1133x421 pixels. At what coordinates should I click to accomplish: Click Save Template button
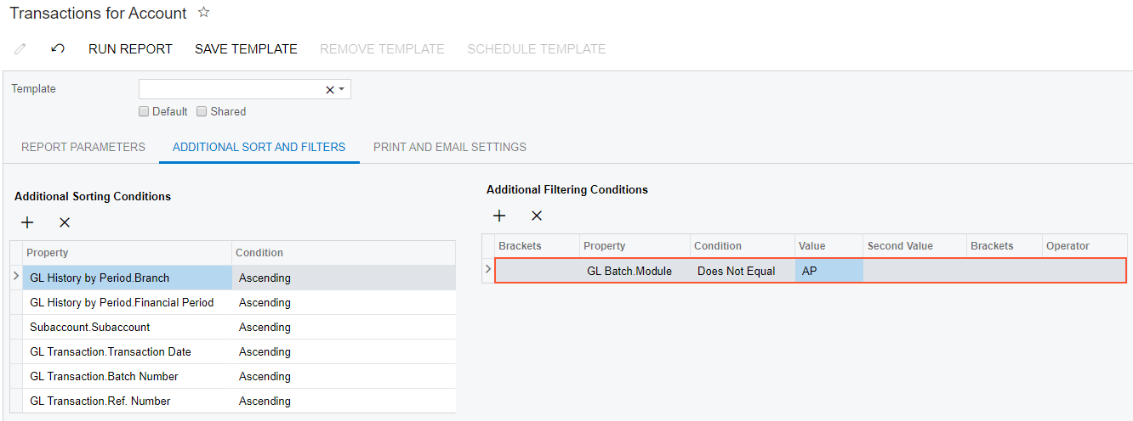(246, 49)
